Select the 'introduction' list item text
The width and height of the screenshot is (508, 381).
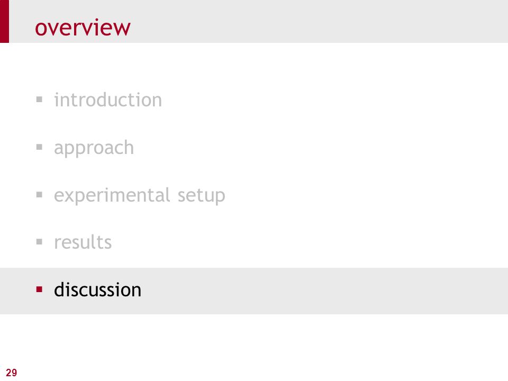pos(108,99)
